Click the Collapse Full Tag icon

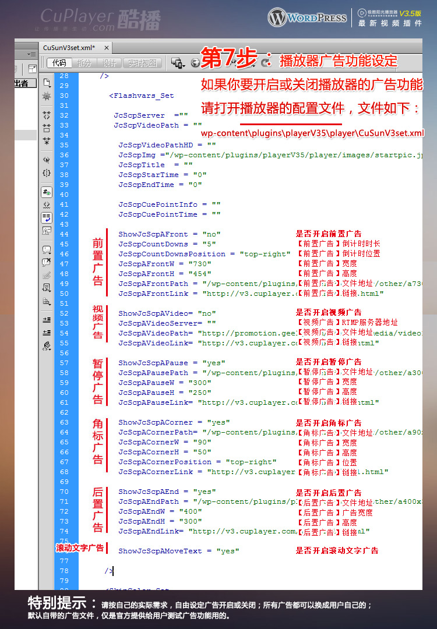[x=47, y=115]
